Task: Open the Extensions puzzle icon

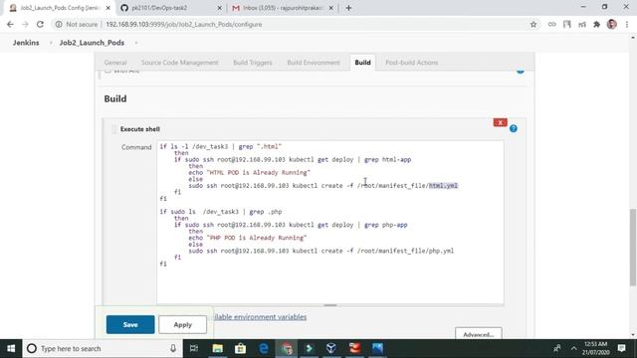Action: point(597,24)
